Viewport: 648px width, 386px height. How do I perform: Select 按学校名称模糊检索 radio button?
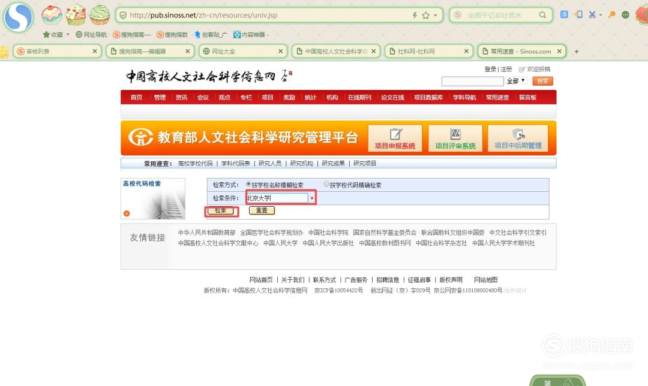[x=248, y=184]
